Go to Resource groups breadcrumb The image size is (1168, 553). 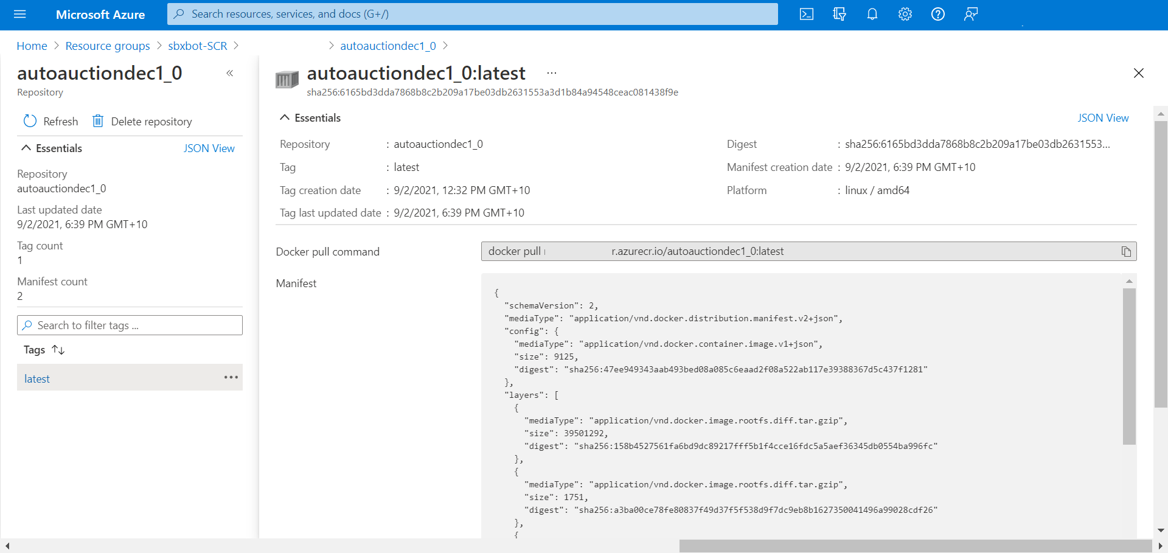[108, 46]
